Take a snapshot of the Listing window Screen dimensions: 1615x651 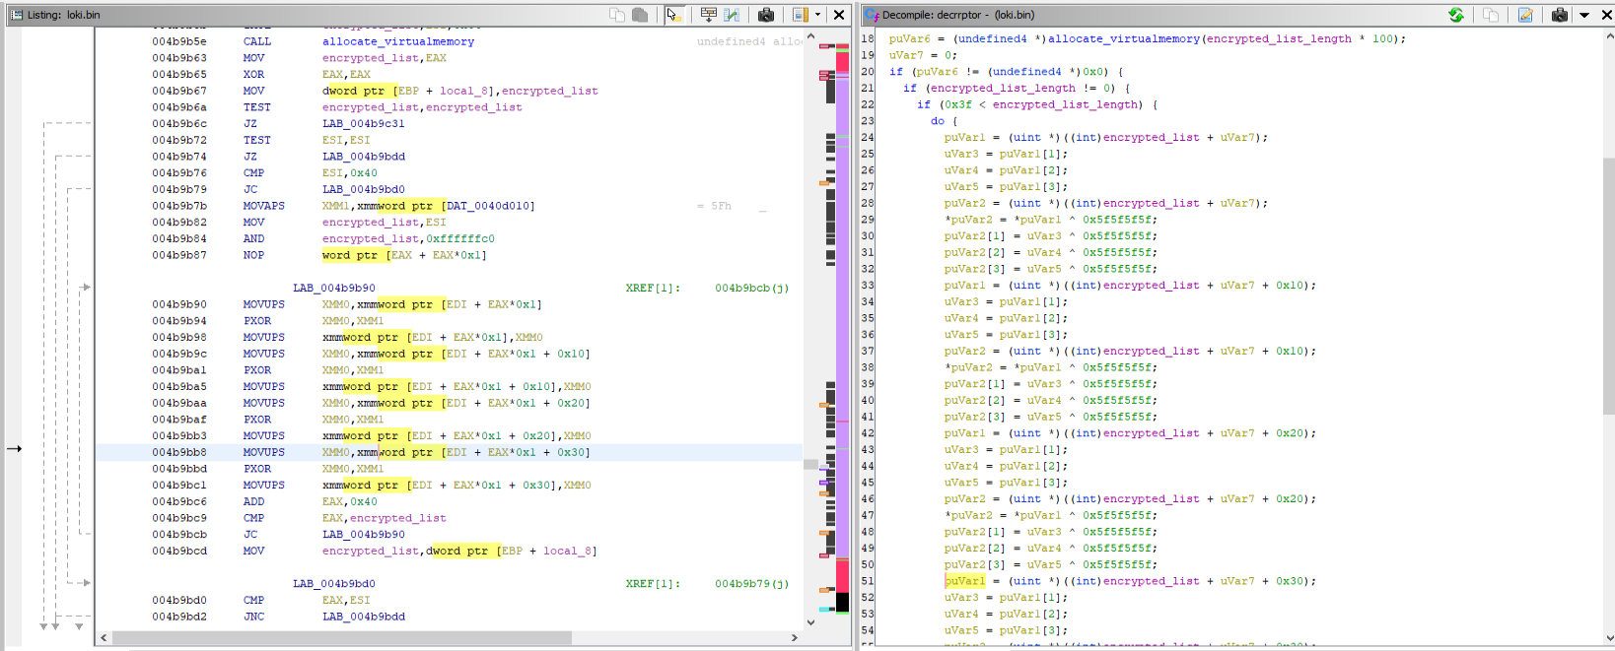point(766,15)
